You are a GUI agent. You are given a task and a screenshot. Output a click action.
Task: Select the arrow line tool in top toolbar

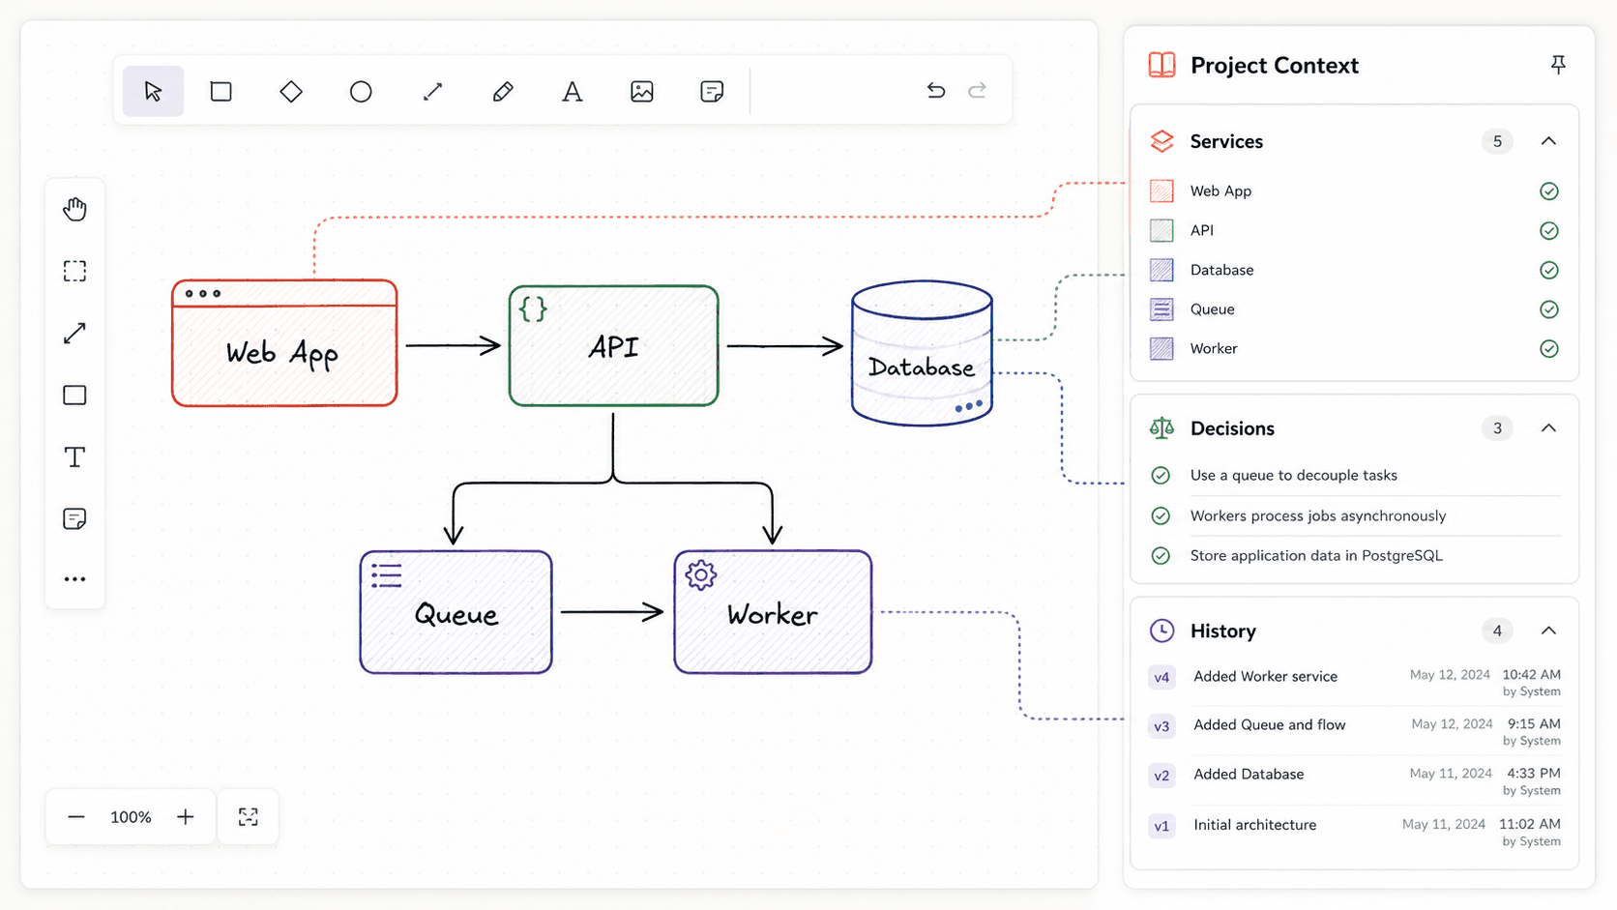point(432,91)
